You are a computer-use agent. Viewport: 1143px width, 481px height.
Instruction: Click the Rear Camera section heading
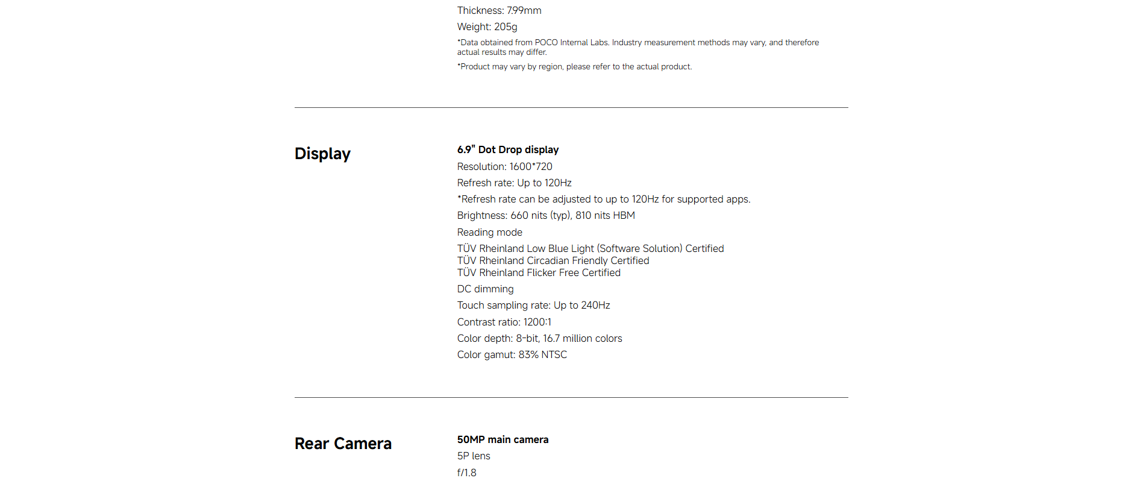point(343,444)
